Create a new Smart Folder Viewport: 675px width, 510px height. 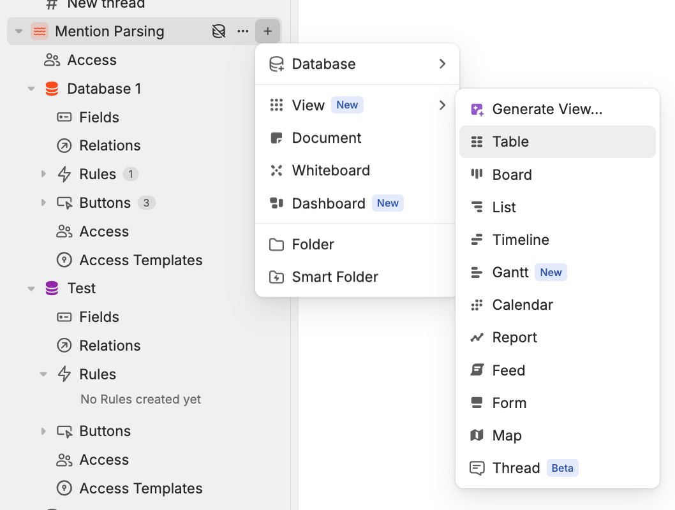tap(334, 277)
